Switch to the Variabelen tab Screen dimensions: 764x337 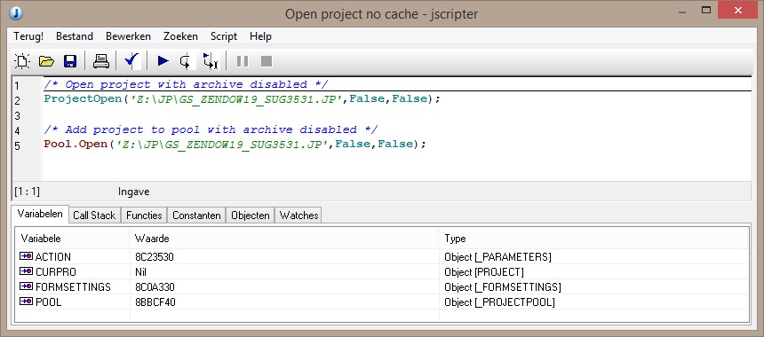(x=40, y=214)
